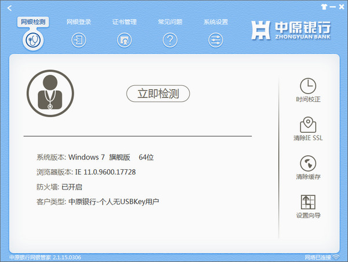Open the 系统设置 sliders icon
This screenshot has height=262, width=348.
tap(216, 40)
